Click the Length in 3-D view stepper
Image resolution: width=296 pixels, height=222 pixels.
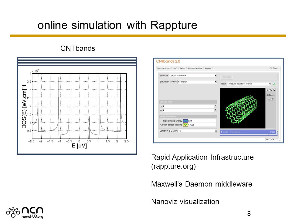[x=216, y=131]
